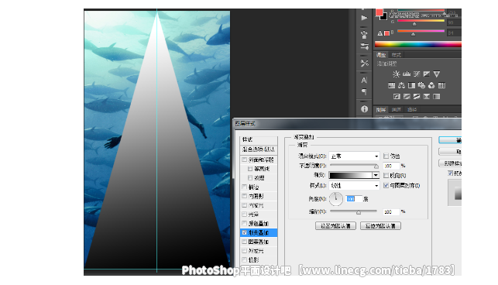Add a Hue/Saturation adjustment layer
498x285 pixels.
[392, 85]
